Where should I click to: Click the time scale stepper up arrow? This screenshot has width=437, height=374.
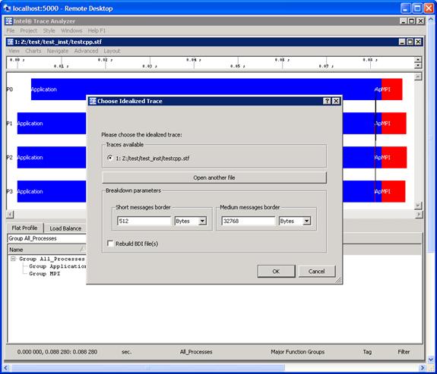coord(418,60)
